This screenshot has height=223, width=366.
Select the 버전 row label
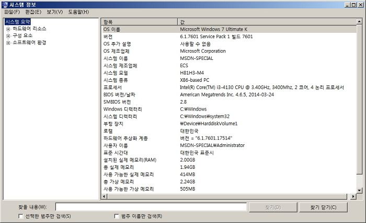[108, 36]
